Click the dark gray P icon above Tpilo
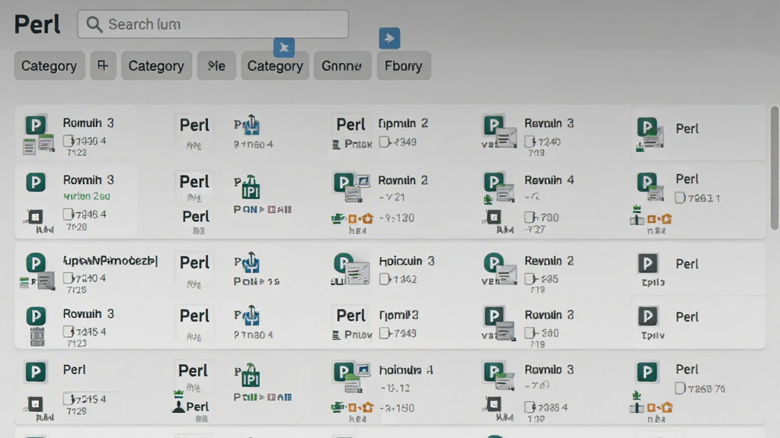 (647, 263)
